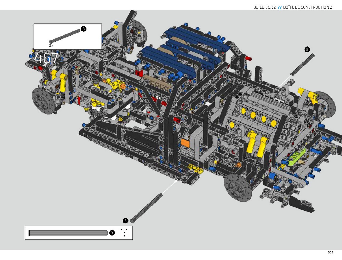Click the step number 467
Image resolution: width=342 pixels, height=260 pixels.
(x=46, y=58)
